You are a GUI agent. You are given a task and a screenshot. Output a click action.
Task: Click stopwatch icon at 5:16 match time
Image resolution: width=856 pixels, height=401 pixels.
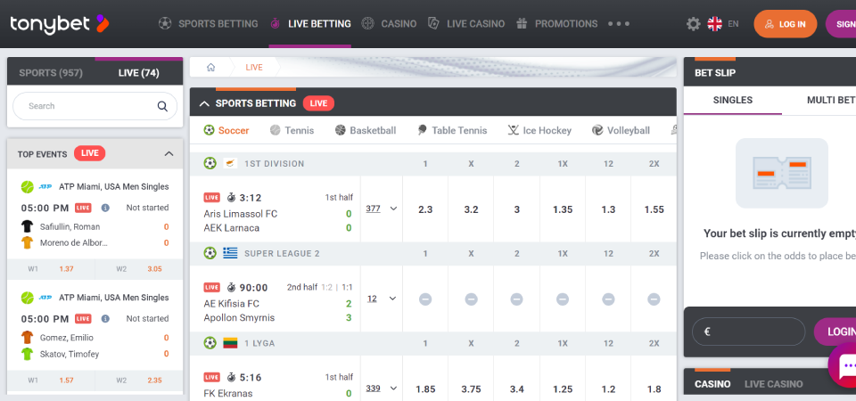pyautogui.click(x=231, y=377)
